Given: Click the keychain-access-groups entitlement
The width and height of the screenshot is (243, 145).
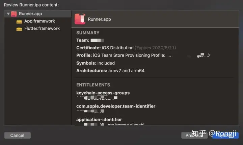Looking at the screenshot, I should (x=103, y=93).
